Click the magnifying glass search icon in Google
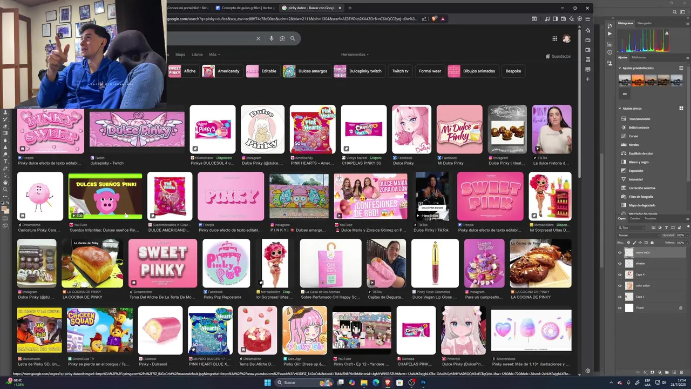The height and width of the screenshot is (389, 691). coord(293,38)
